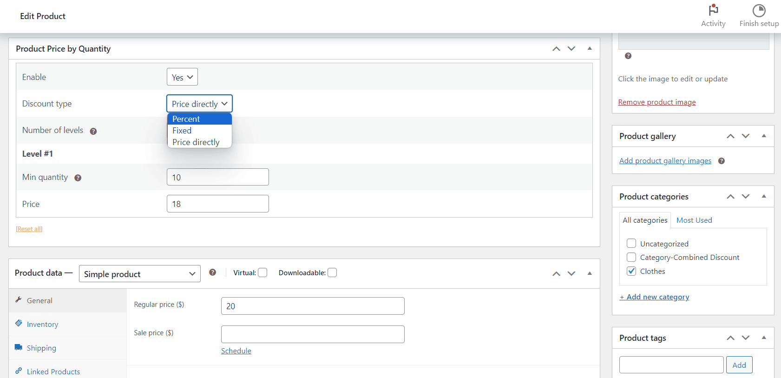Move Product Price by Quantity panel down
This screenshot has height=378, width=781.
pyautogui.click(x=571, y=49)
